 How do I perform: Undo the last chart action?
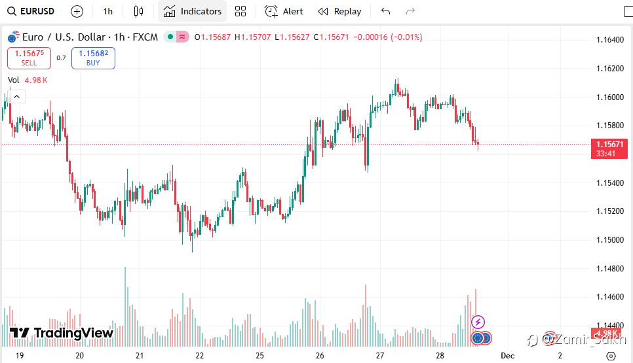(x=385, y=11)
